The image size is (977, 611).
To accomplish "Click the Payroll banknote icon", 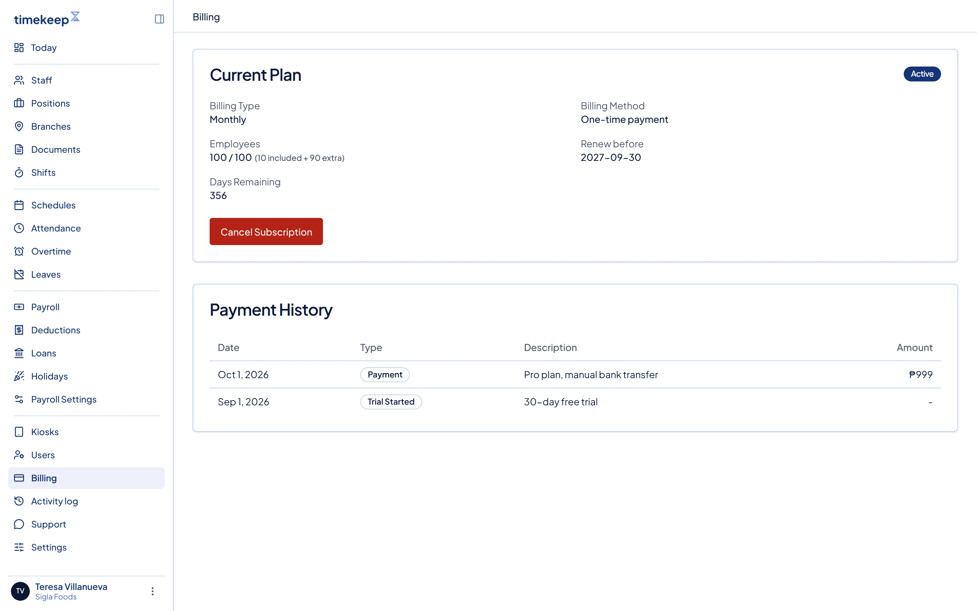I will (x=19, y=307).
